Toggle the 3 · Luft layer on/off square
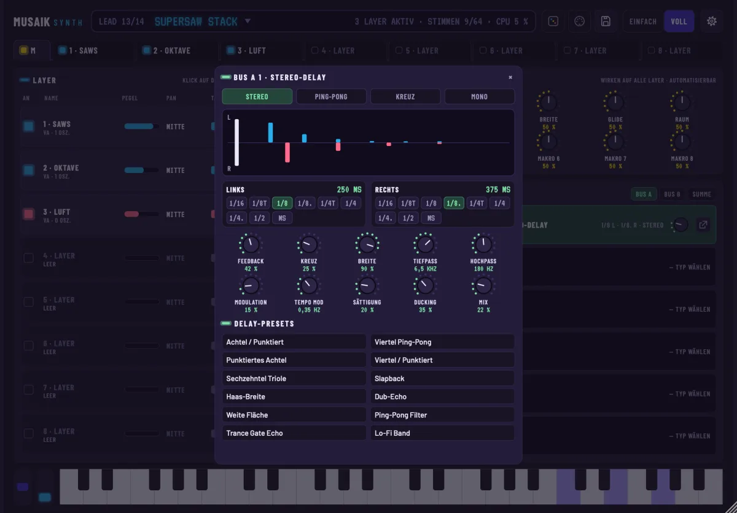737x513 pixels. (x=28, y=214)
